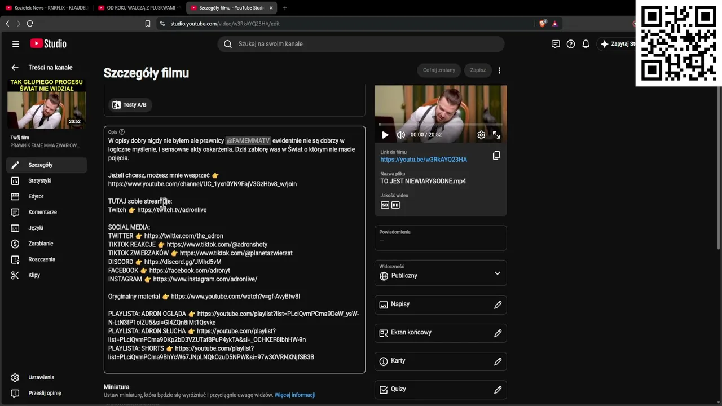
Task: Open Języki in the sidebar
Action: 46,228
